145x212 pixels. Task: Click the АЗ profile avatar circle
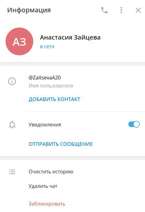click(x=19, y=41)
